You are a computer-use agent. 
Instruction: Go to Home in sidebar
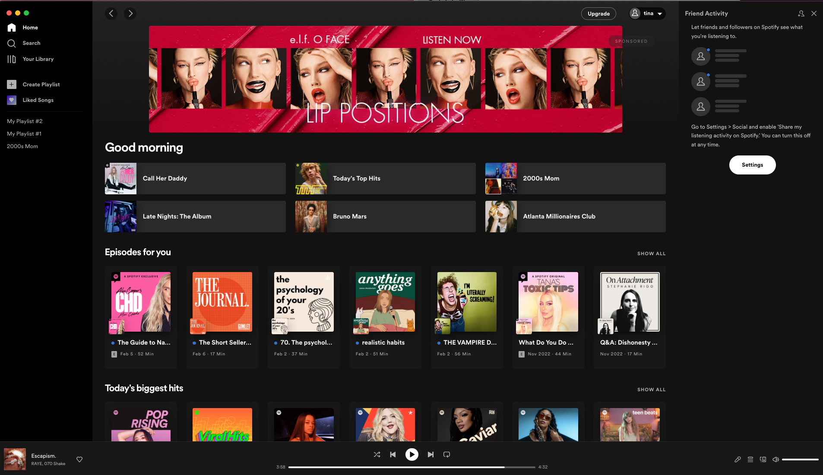[x=23, y=28]
